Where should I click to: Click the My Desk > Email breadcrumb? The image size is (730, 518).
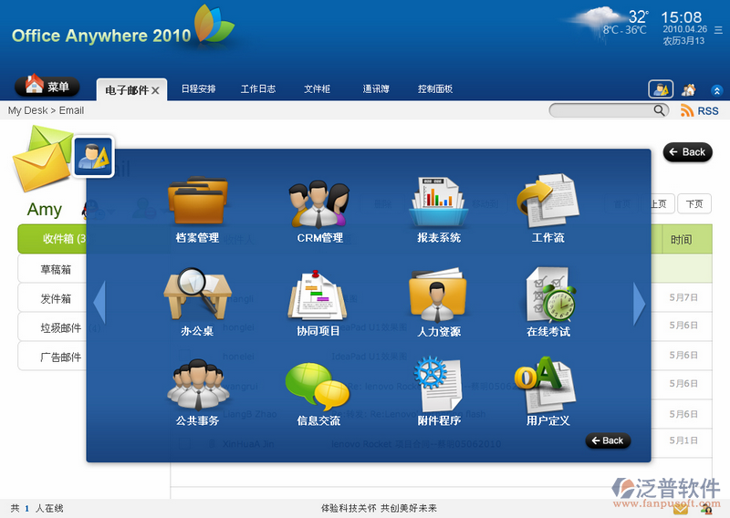(46, 110)
